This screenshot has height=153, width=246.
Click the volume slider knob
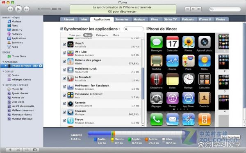point(51,9)
